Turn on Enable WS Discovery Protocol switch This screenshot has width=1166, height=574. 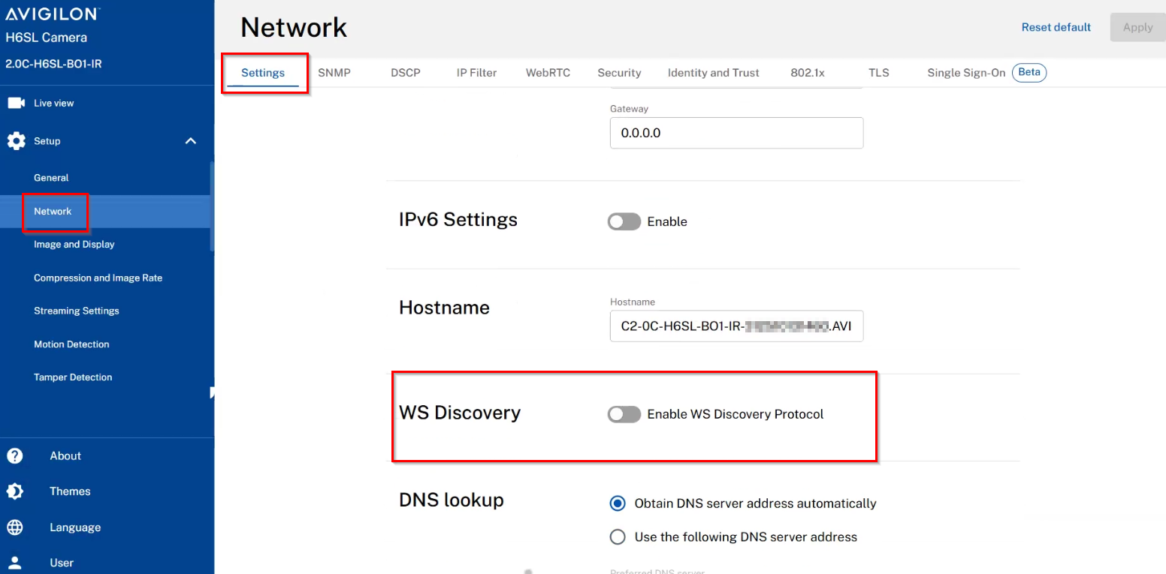(624, 414)
